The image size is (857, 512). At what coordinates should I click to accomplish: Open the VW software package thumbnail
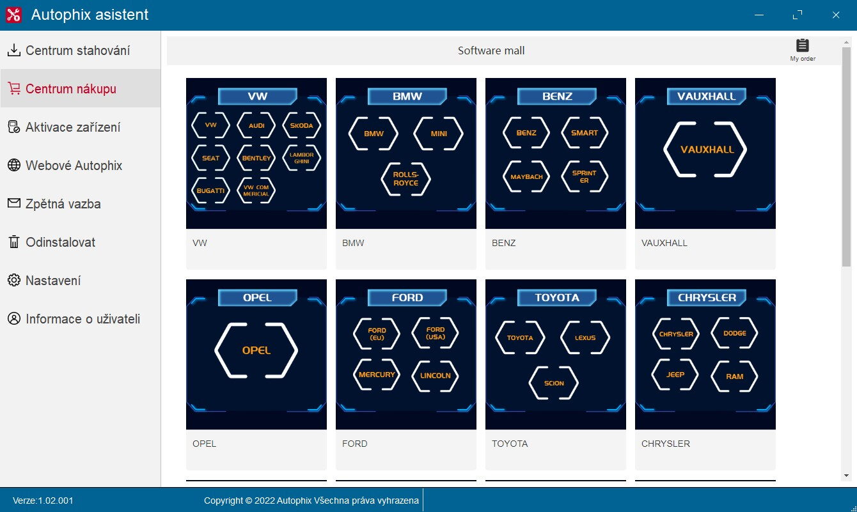pyautogui.click(x=256, y=153)
